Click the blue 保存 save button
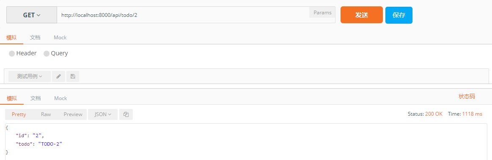Screen dimensions: 492x160 click(x=399, y=15)
